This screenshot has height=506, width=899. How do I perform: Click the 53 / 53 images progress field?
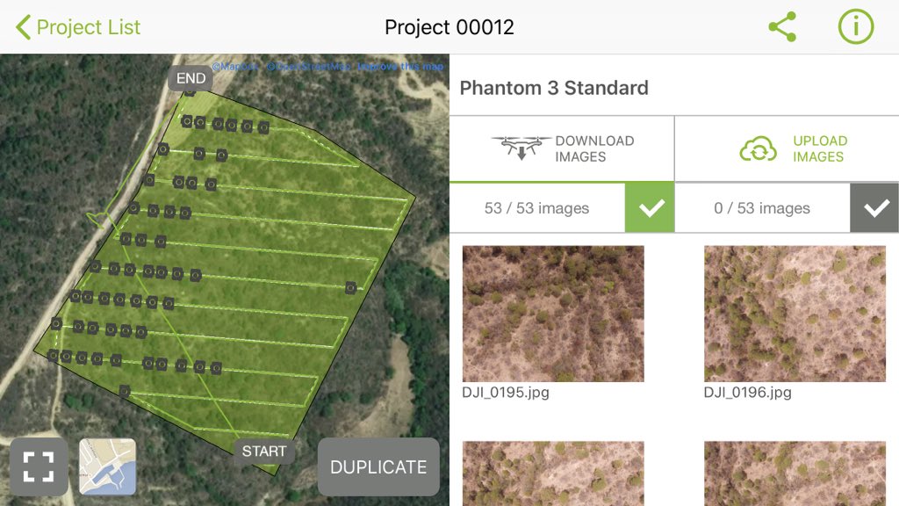(537, 208)
